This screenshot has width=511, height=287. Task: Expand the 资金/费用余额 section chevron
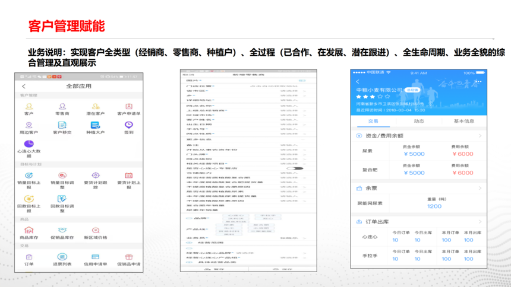pos(480,136)
